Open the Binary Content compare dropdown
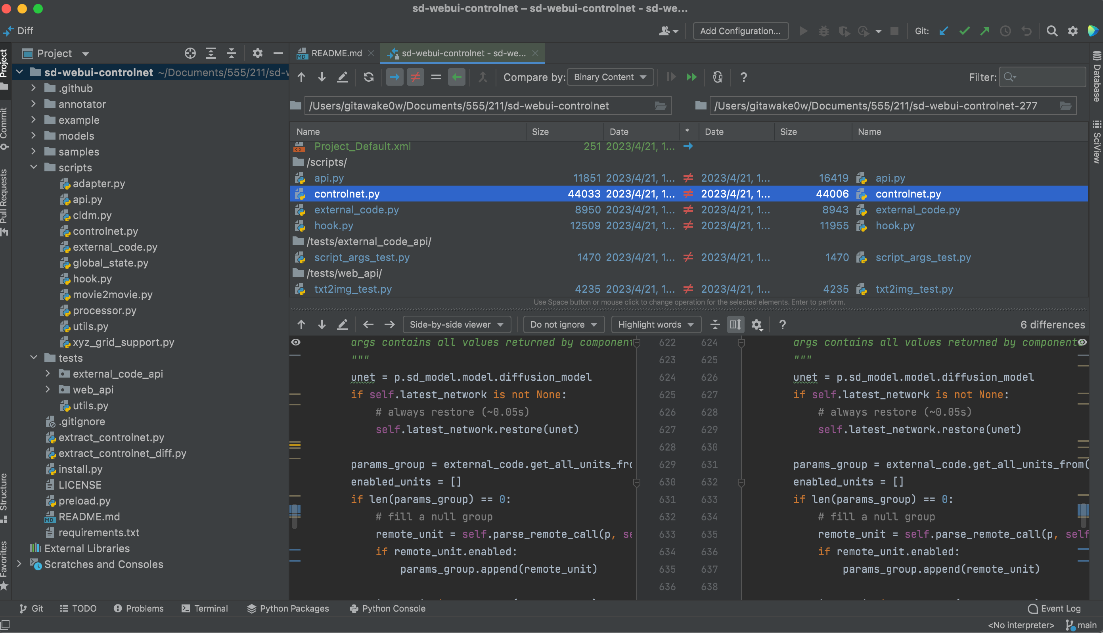Screen dimensions: 1103x633 pos(610,77)
